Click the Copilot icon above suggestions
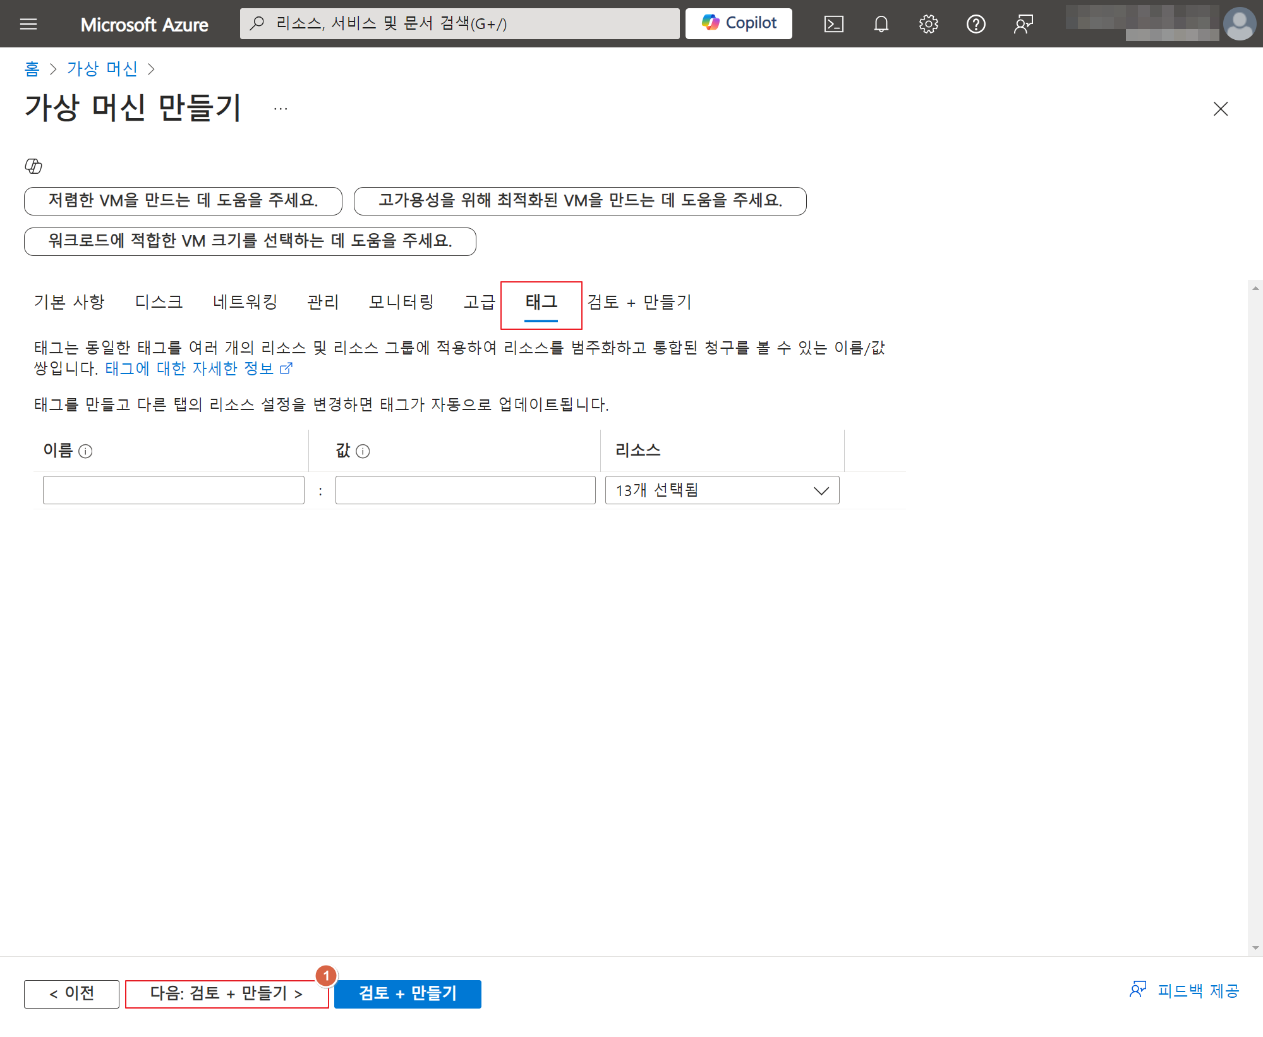 click(33, 166)
